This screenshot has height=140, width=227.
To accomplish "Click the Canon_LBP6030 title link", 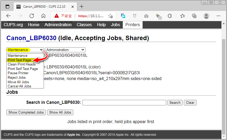I will tap(31, 38).
